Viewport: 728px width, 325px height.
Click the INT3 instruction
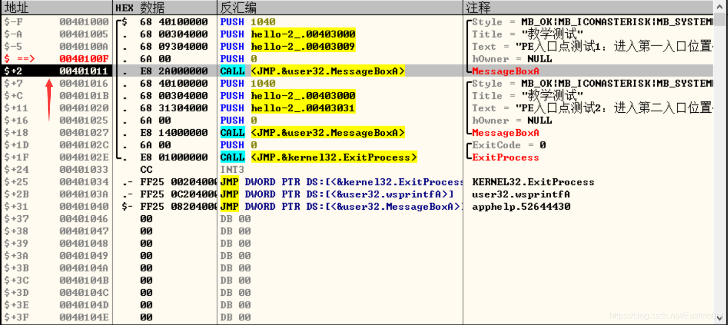(x=232, y=170)
